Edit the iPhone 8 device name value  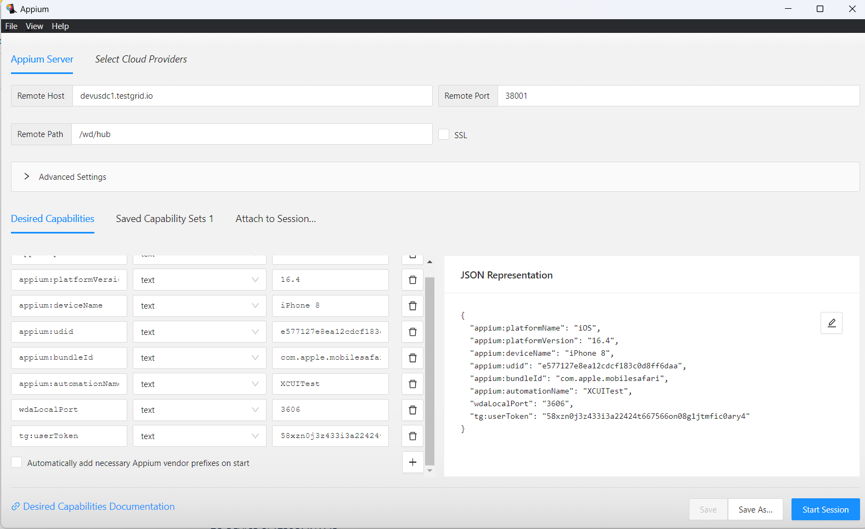330,306
